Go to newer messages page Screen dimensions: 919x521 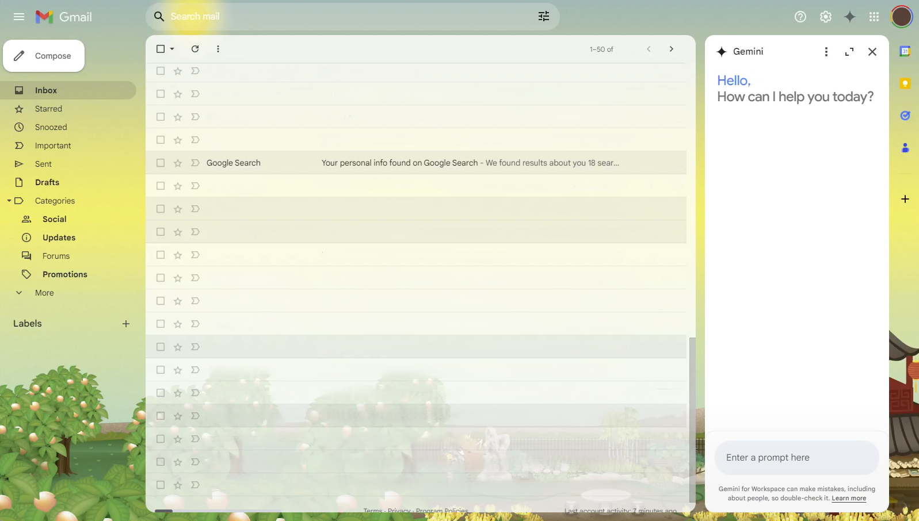649,49
